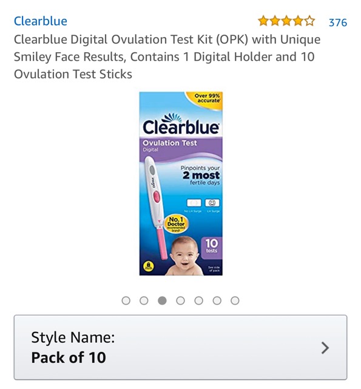The image size is (361, 389).
Task: Open the 376 customer reviews link
Action: 338,22
